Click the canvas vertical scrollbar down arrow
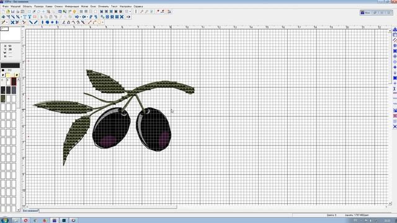Screen dimensions: 397x223 pos(390,203)
